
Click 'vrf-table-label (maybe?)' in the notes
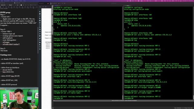11,44
